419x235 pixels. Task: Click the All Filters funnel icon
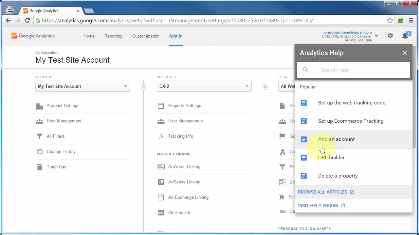click(x=39, y=136)
